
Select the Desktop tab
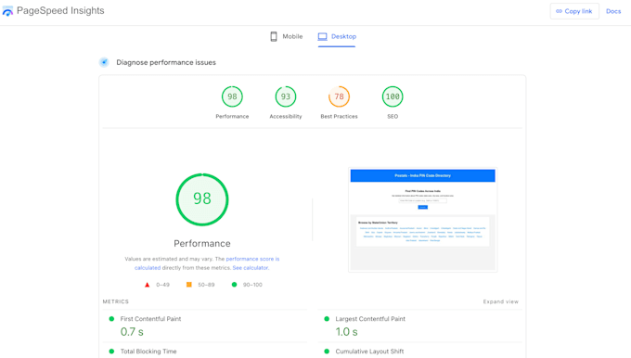pos(337,36)
